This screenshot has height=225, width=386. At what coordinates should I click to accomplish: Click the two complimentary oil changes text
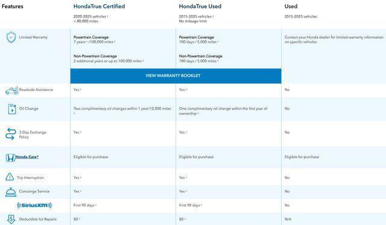[122, 111]
